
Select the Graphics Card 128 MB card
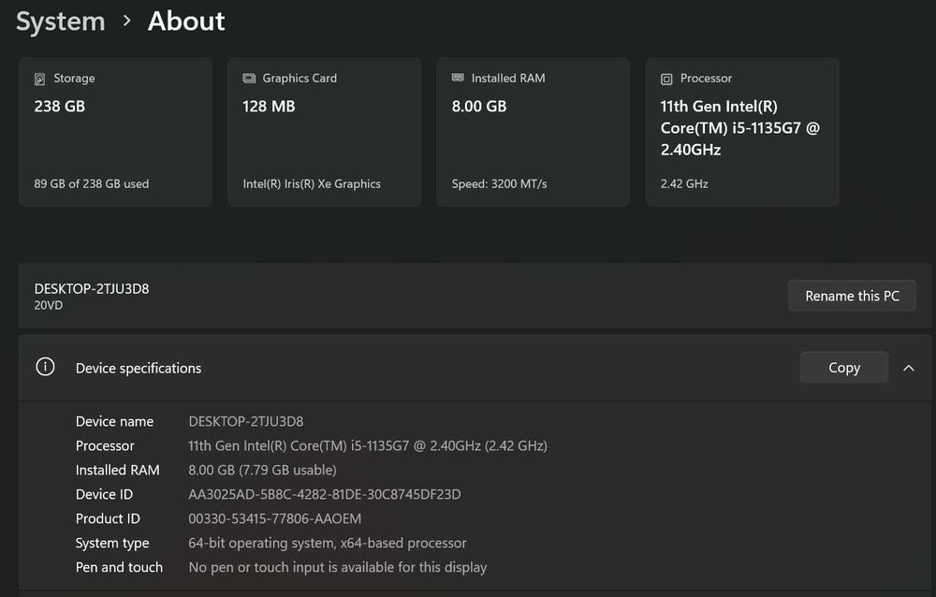click(324, 132)
